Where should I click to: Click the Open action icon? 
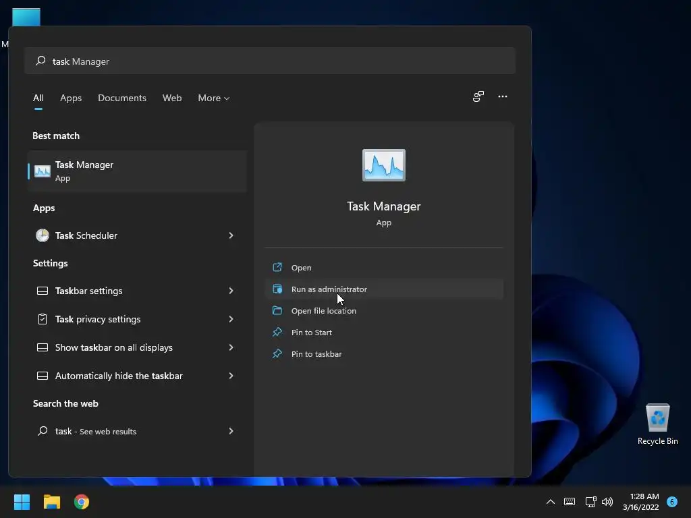coord(277,267)
